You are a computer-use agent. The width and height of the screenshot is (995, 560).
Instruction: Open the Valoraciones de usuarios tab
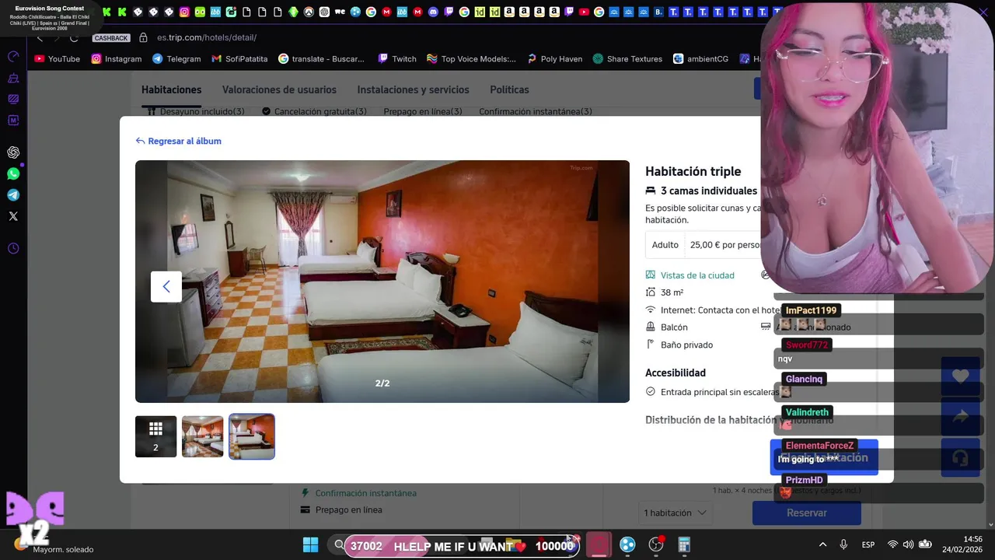pyautogui.click(x=279, y=89)
